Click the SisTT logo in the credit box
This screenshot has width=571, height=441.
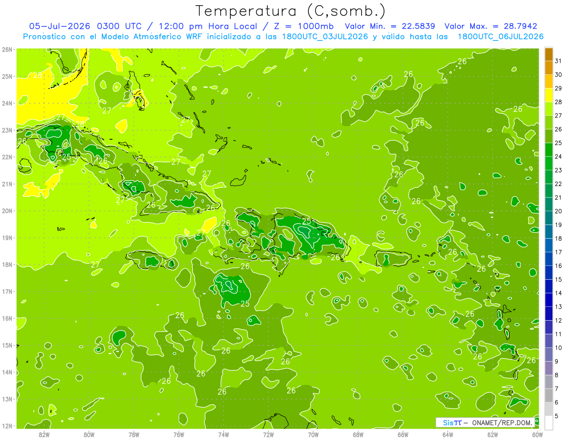tap(452, 422)
